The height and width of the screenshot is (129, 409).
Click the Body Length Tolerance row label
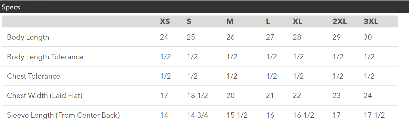[45, 57]
